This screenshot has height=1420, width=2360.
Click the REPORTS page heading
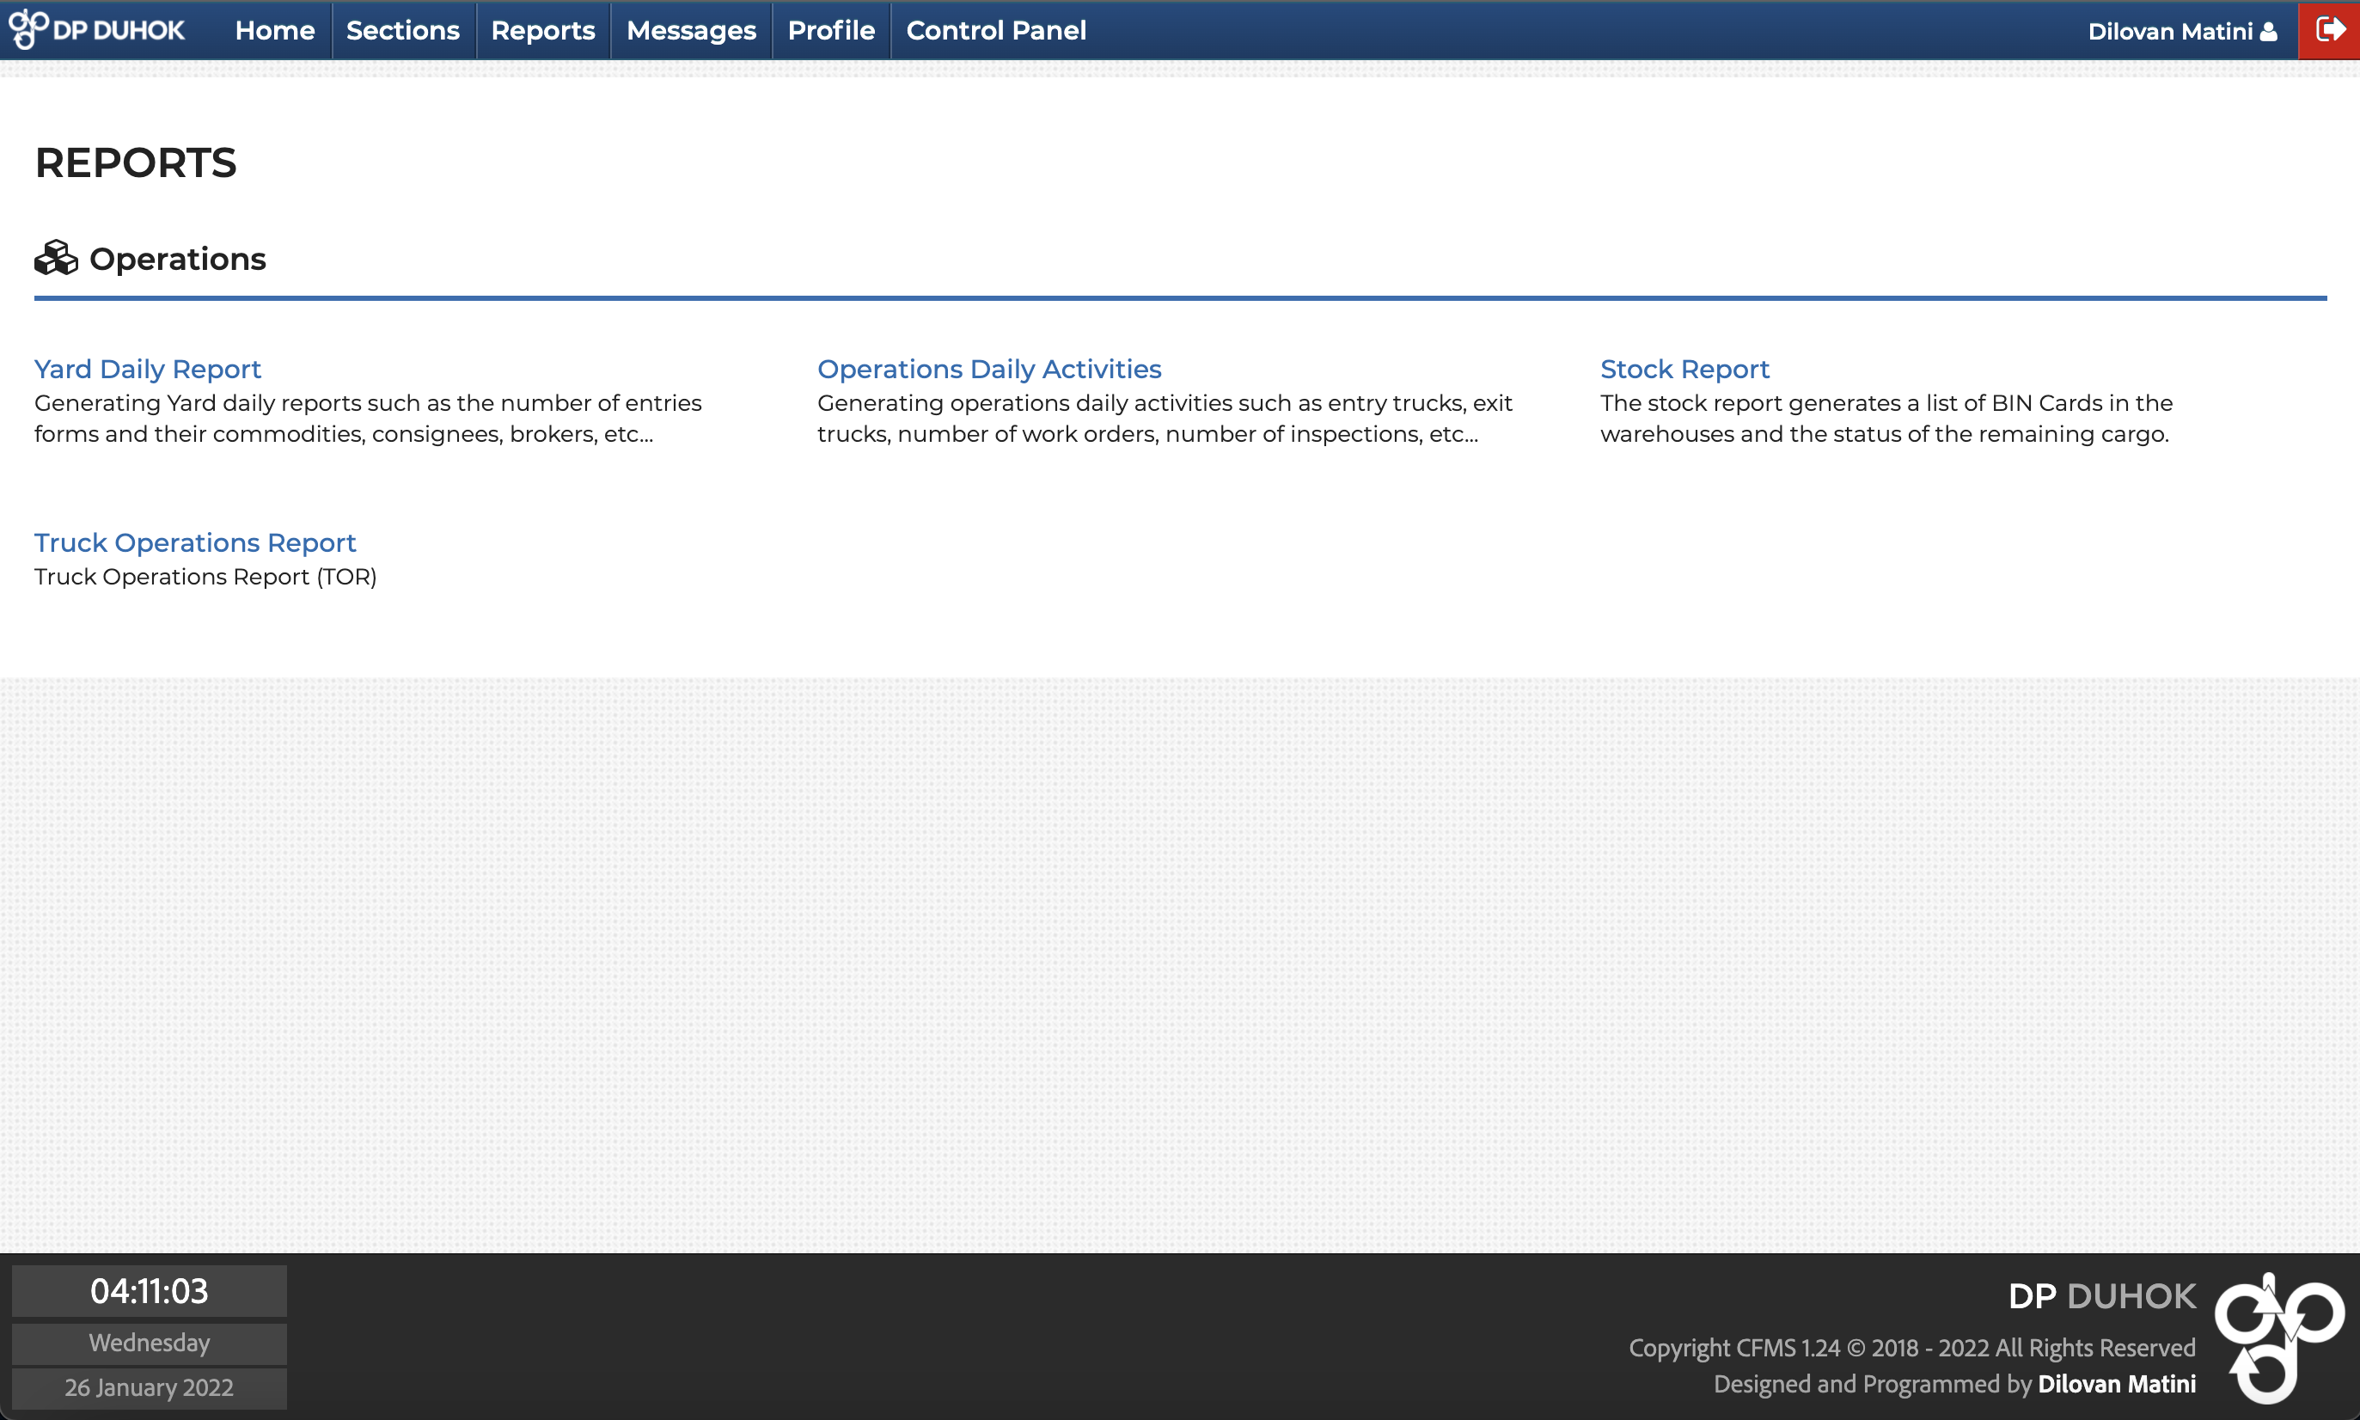136,162
